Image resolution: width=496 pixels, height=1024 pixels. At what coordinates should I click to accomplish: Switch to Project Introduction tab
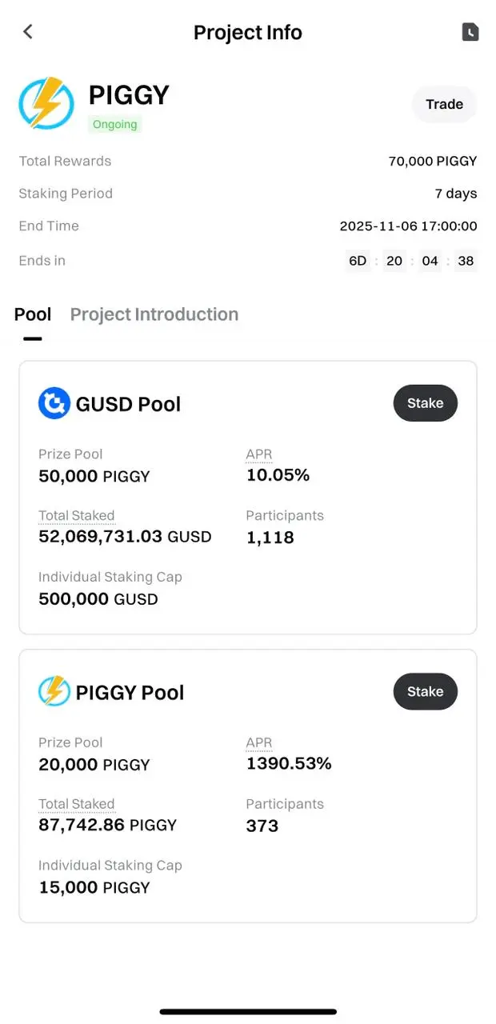point(154,314)
